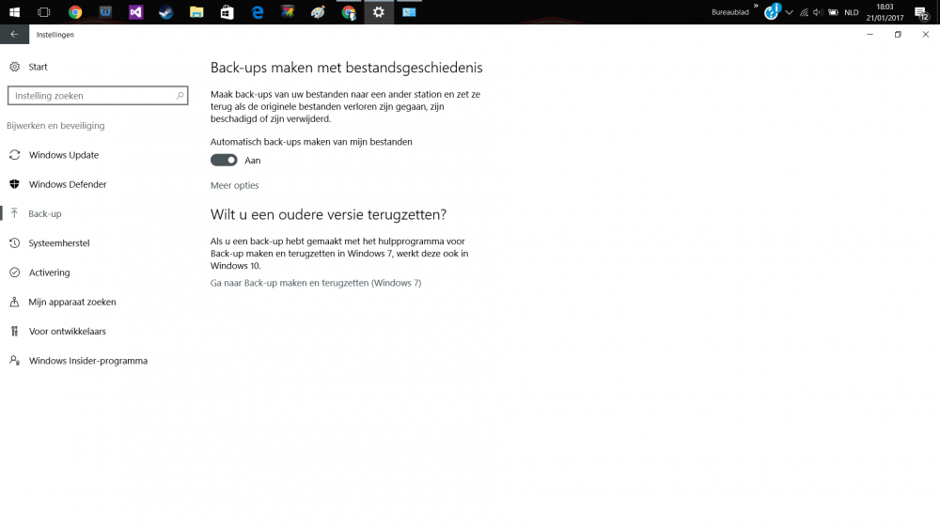
Task: Open the colorful puzzle-piece app icon
Action: 288,12
